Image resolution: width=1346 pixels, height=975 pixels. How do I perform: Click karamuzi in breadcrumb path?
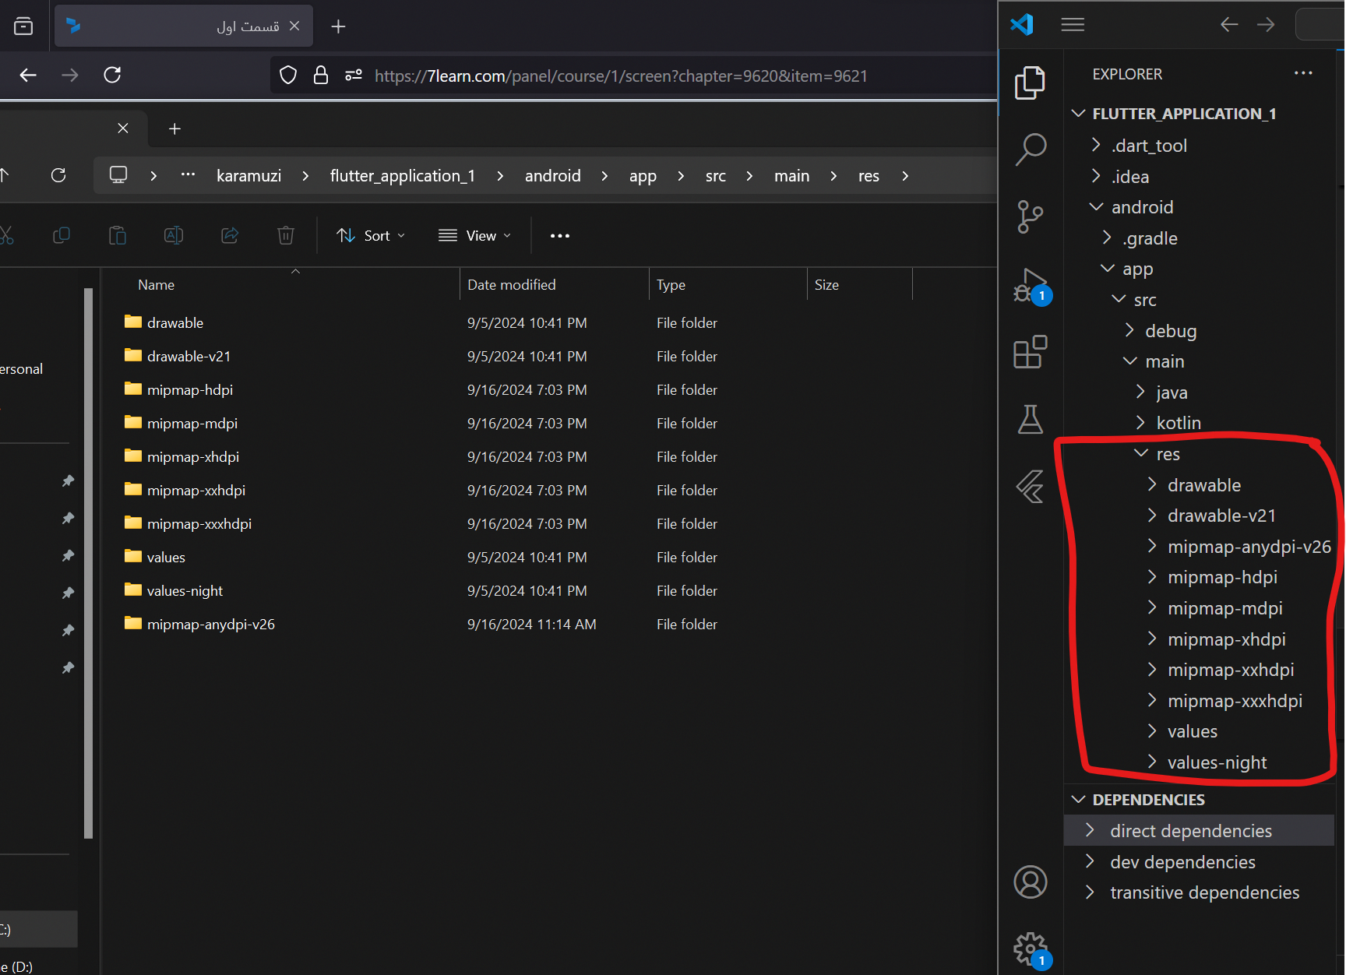tap(248, 176)
